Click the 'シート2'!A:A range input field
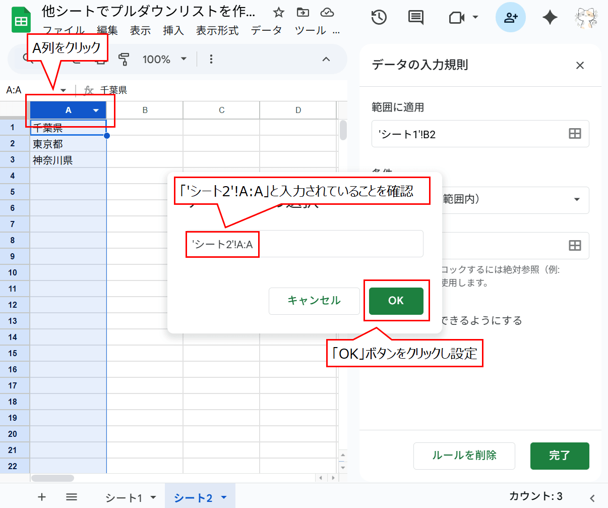Screen dimensions: 608x508 coord(305,244)
